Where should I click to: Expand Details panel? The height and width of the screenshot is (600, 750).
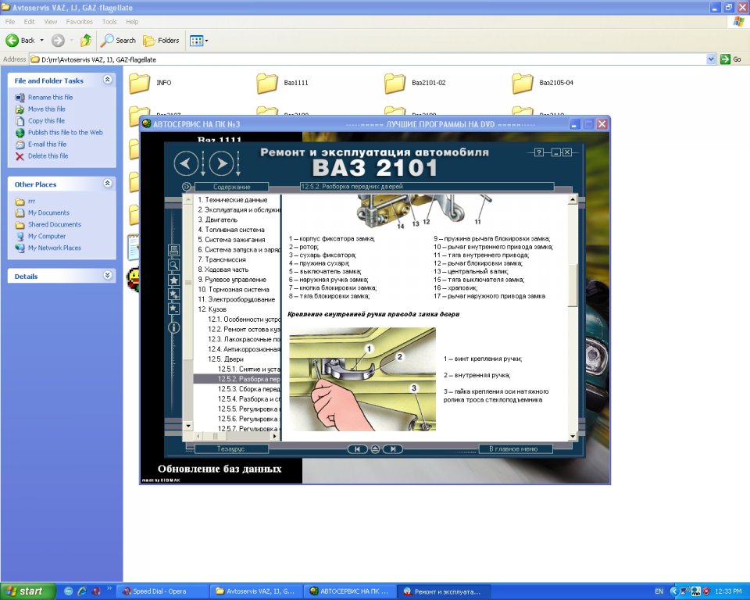(108, 275)
